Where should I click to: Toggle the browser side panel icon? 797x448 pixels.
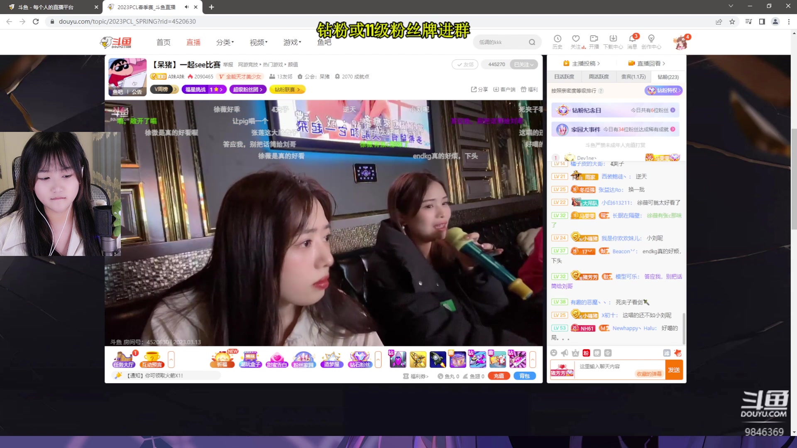[762, 22]
